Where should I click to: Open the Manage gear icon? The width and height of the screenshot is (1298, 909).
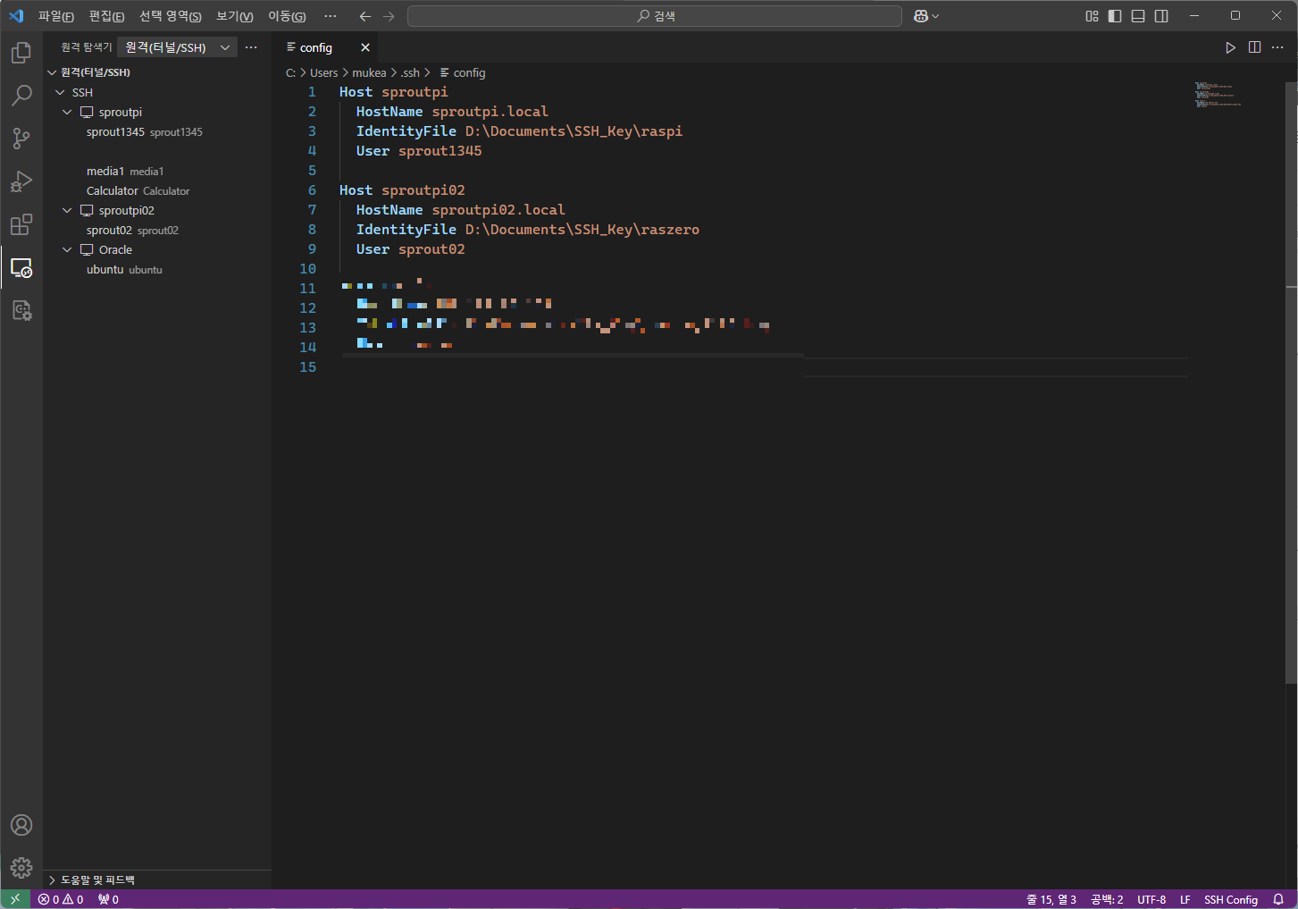pos(21,868)
